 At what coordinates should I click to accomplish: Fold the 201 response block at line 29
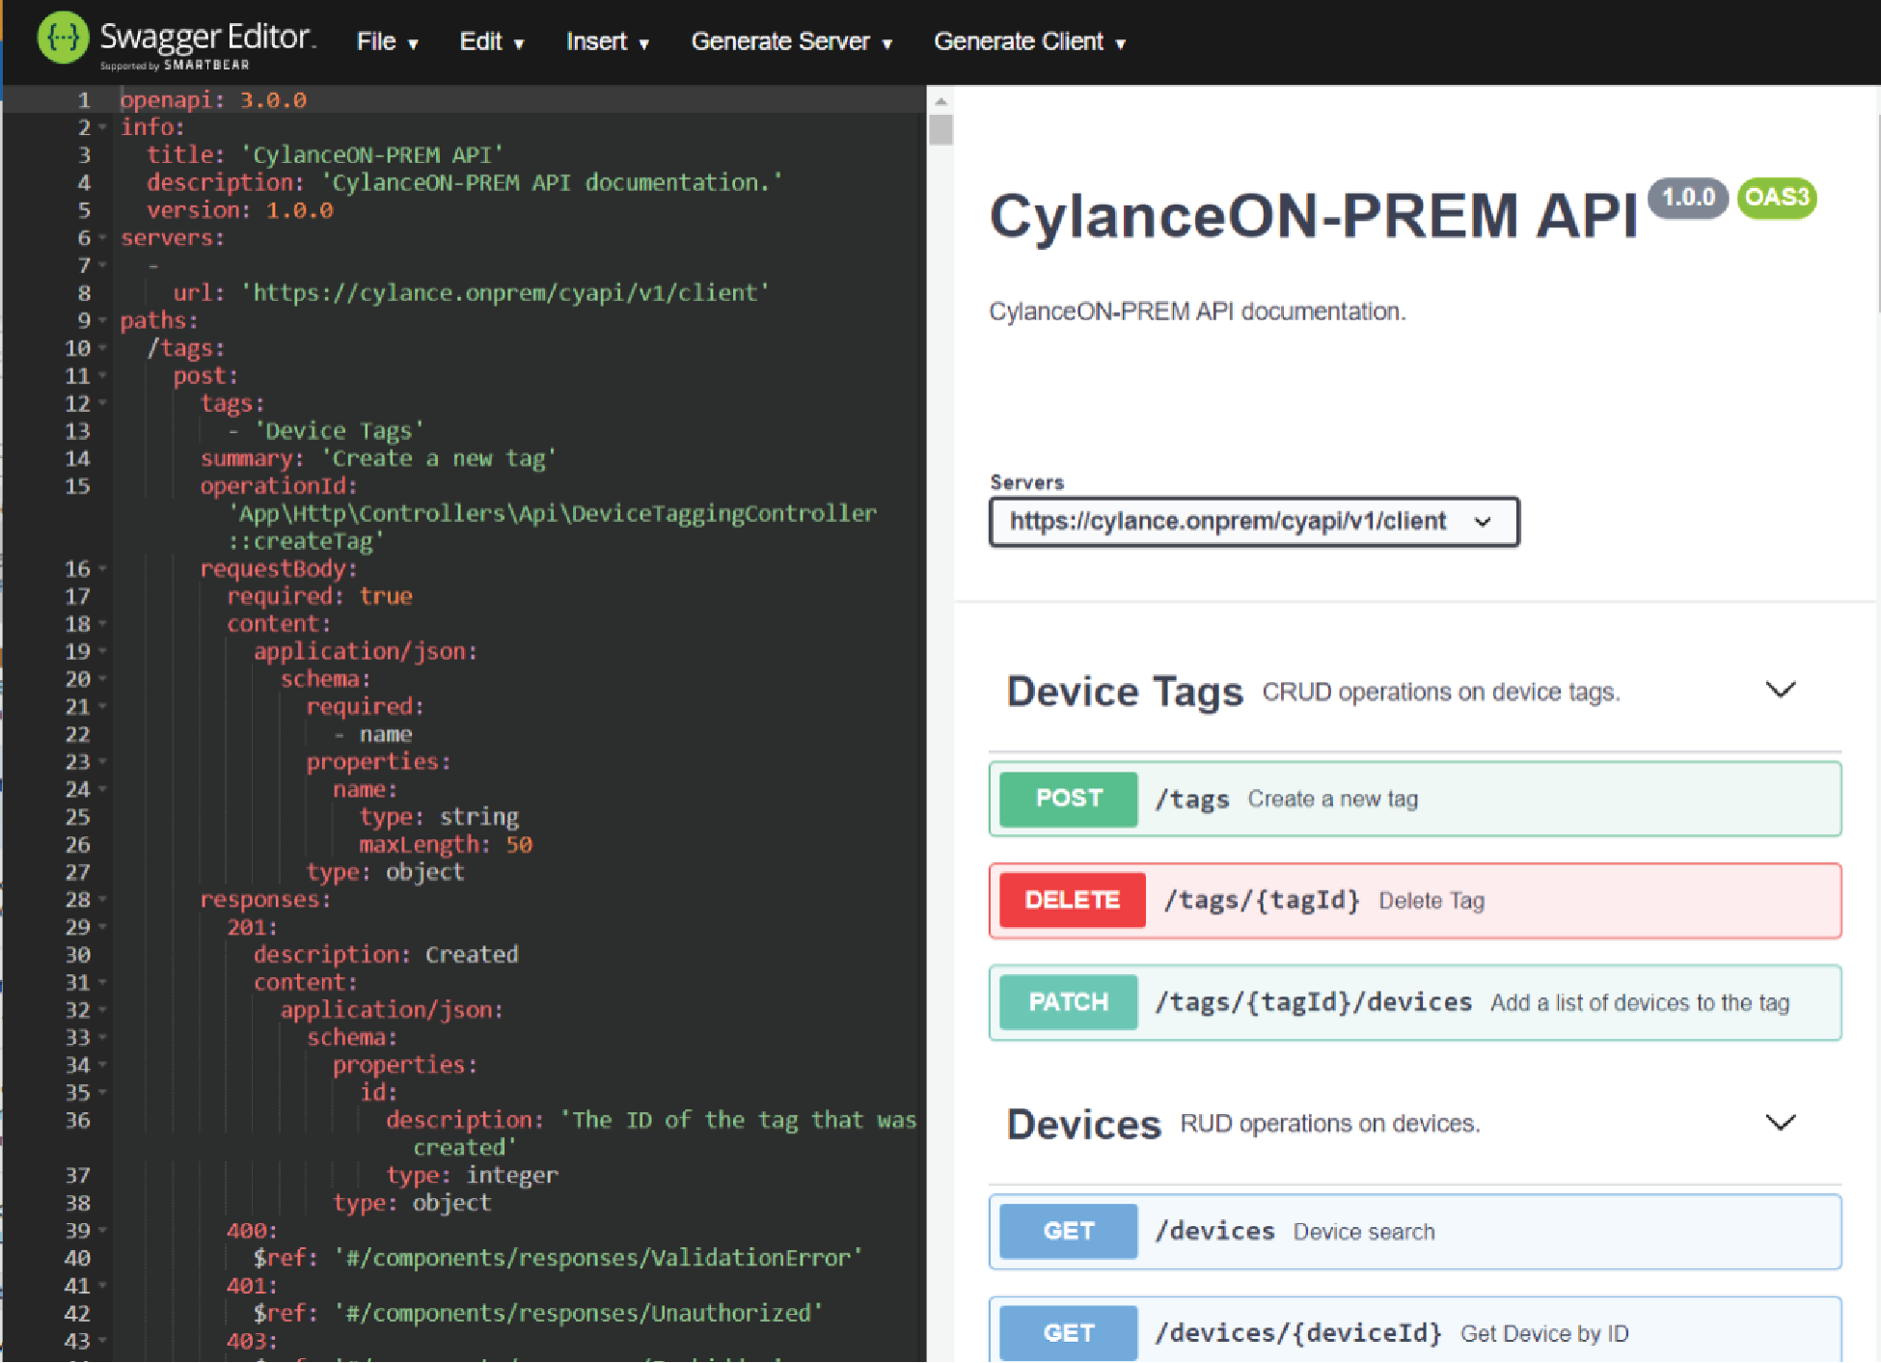click(x=102, y=927)
